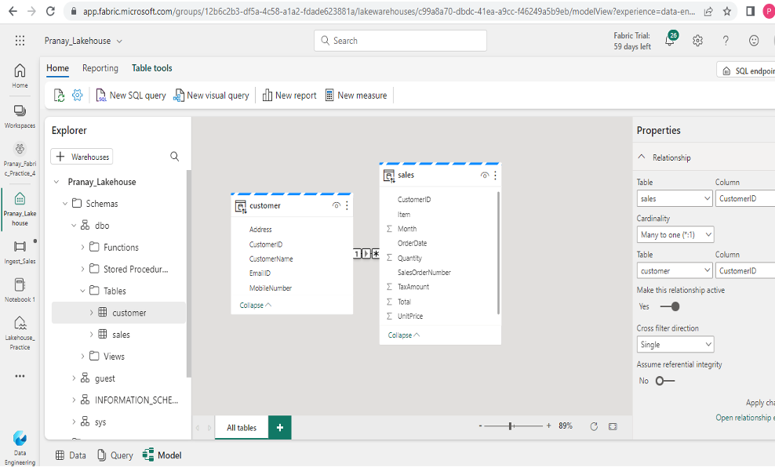Open settings gear in Home ribbon
Screen dimensions: 775x467
coord(77,95)
